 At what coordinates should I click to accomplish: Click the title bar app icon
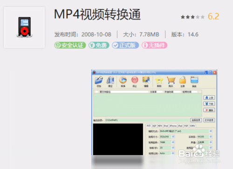94,72
